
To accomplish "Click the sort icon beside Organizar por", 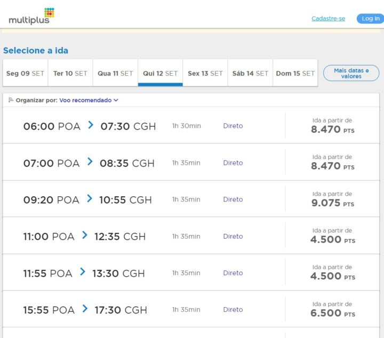I will [11, 100].
